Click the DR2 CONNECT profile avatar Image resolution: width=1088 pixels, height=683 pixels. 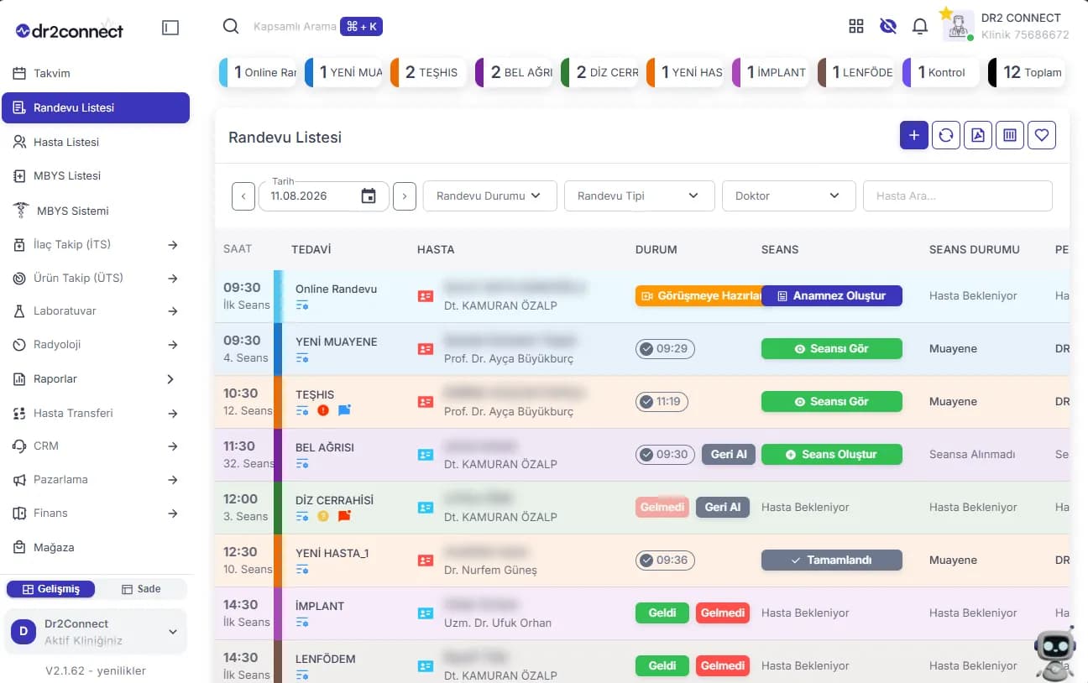coord(958,26)
